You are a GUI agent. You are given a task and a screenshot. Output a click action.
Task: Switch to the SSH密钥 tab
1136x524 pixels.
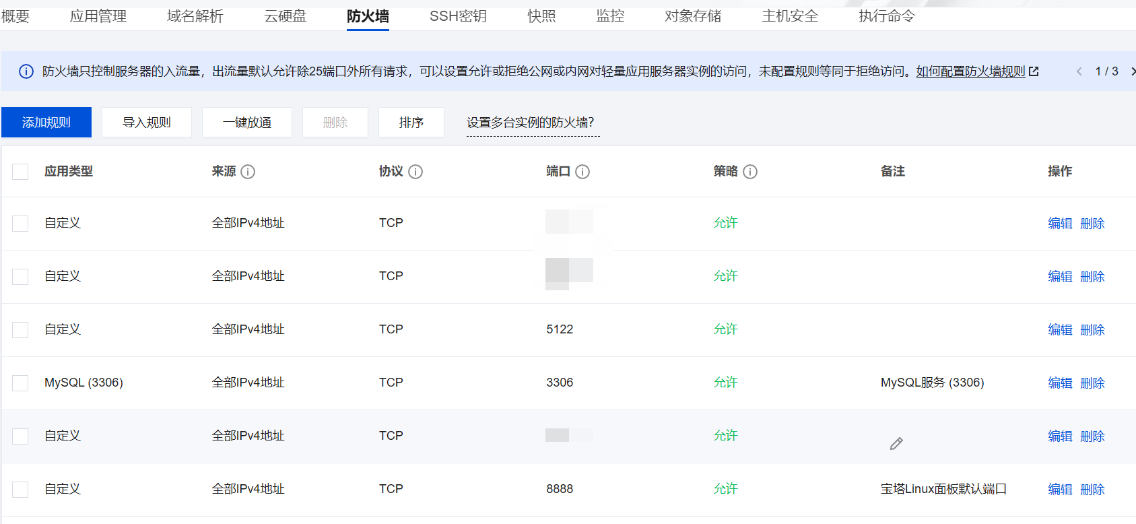pos(458,15)
